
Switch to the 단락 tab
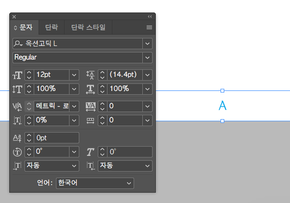tap(52, 28)
